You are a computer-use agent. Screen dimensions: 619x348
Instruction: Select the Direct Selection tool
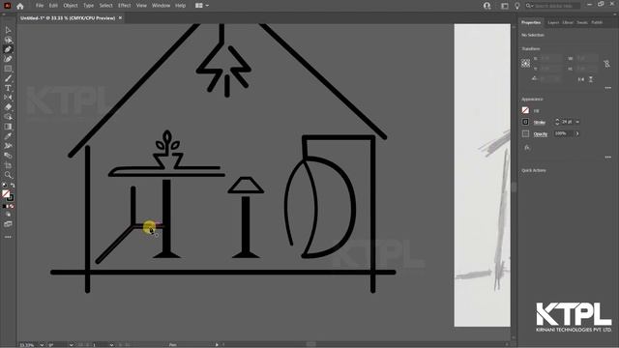[x=8, y=40]
